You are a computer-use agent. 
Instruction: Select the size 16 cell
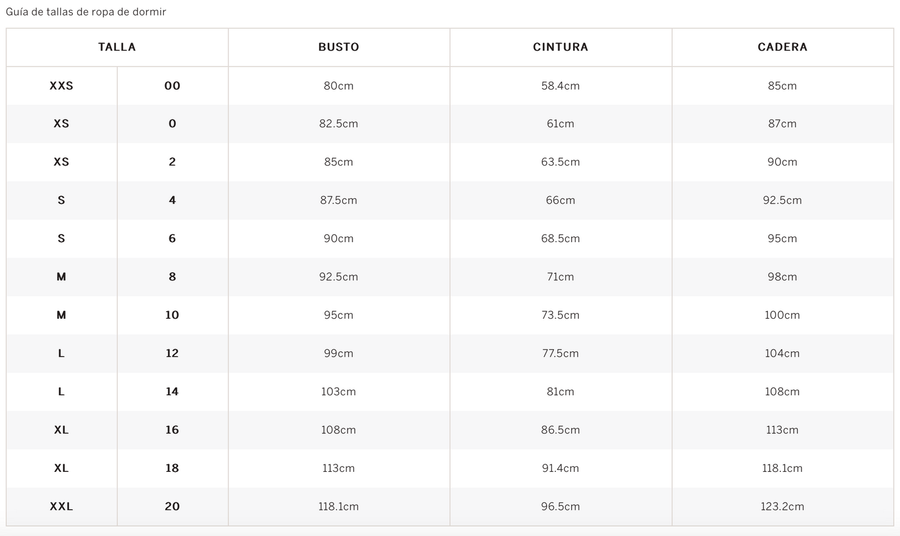click(173, 430)
